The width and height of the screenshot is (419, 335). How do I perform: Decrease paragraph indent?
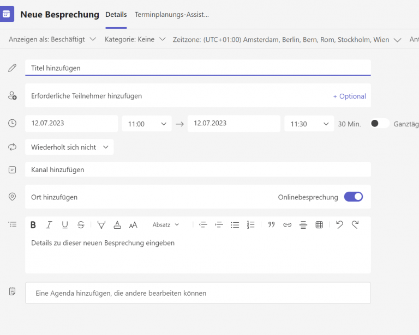203,224
